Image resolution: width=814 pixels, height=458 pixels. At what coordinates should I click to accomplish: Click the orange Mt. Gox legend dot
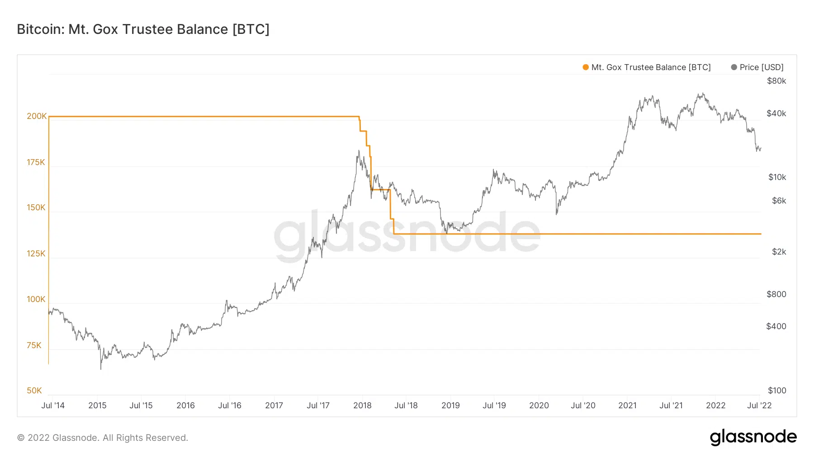point(586,67)
